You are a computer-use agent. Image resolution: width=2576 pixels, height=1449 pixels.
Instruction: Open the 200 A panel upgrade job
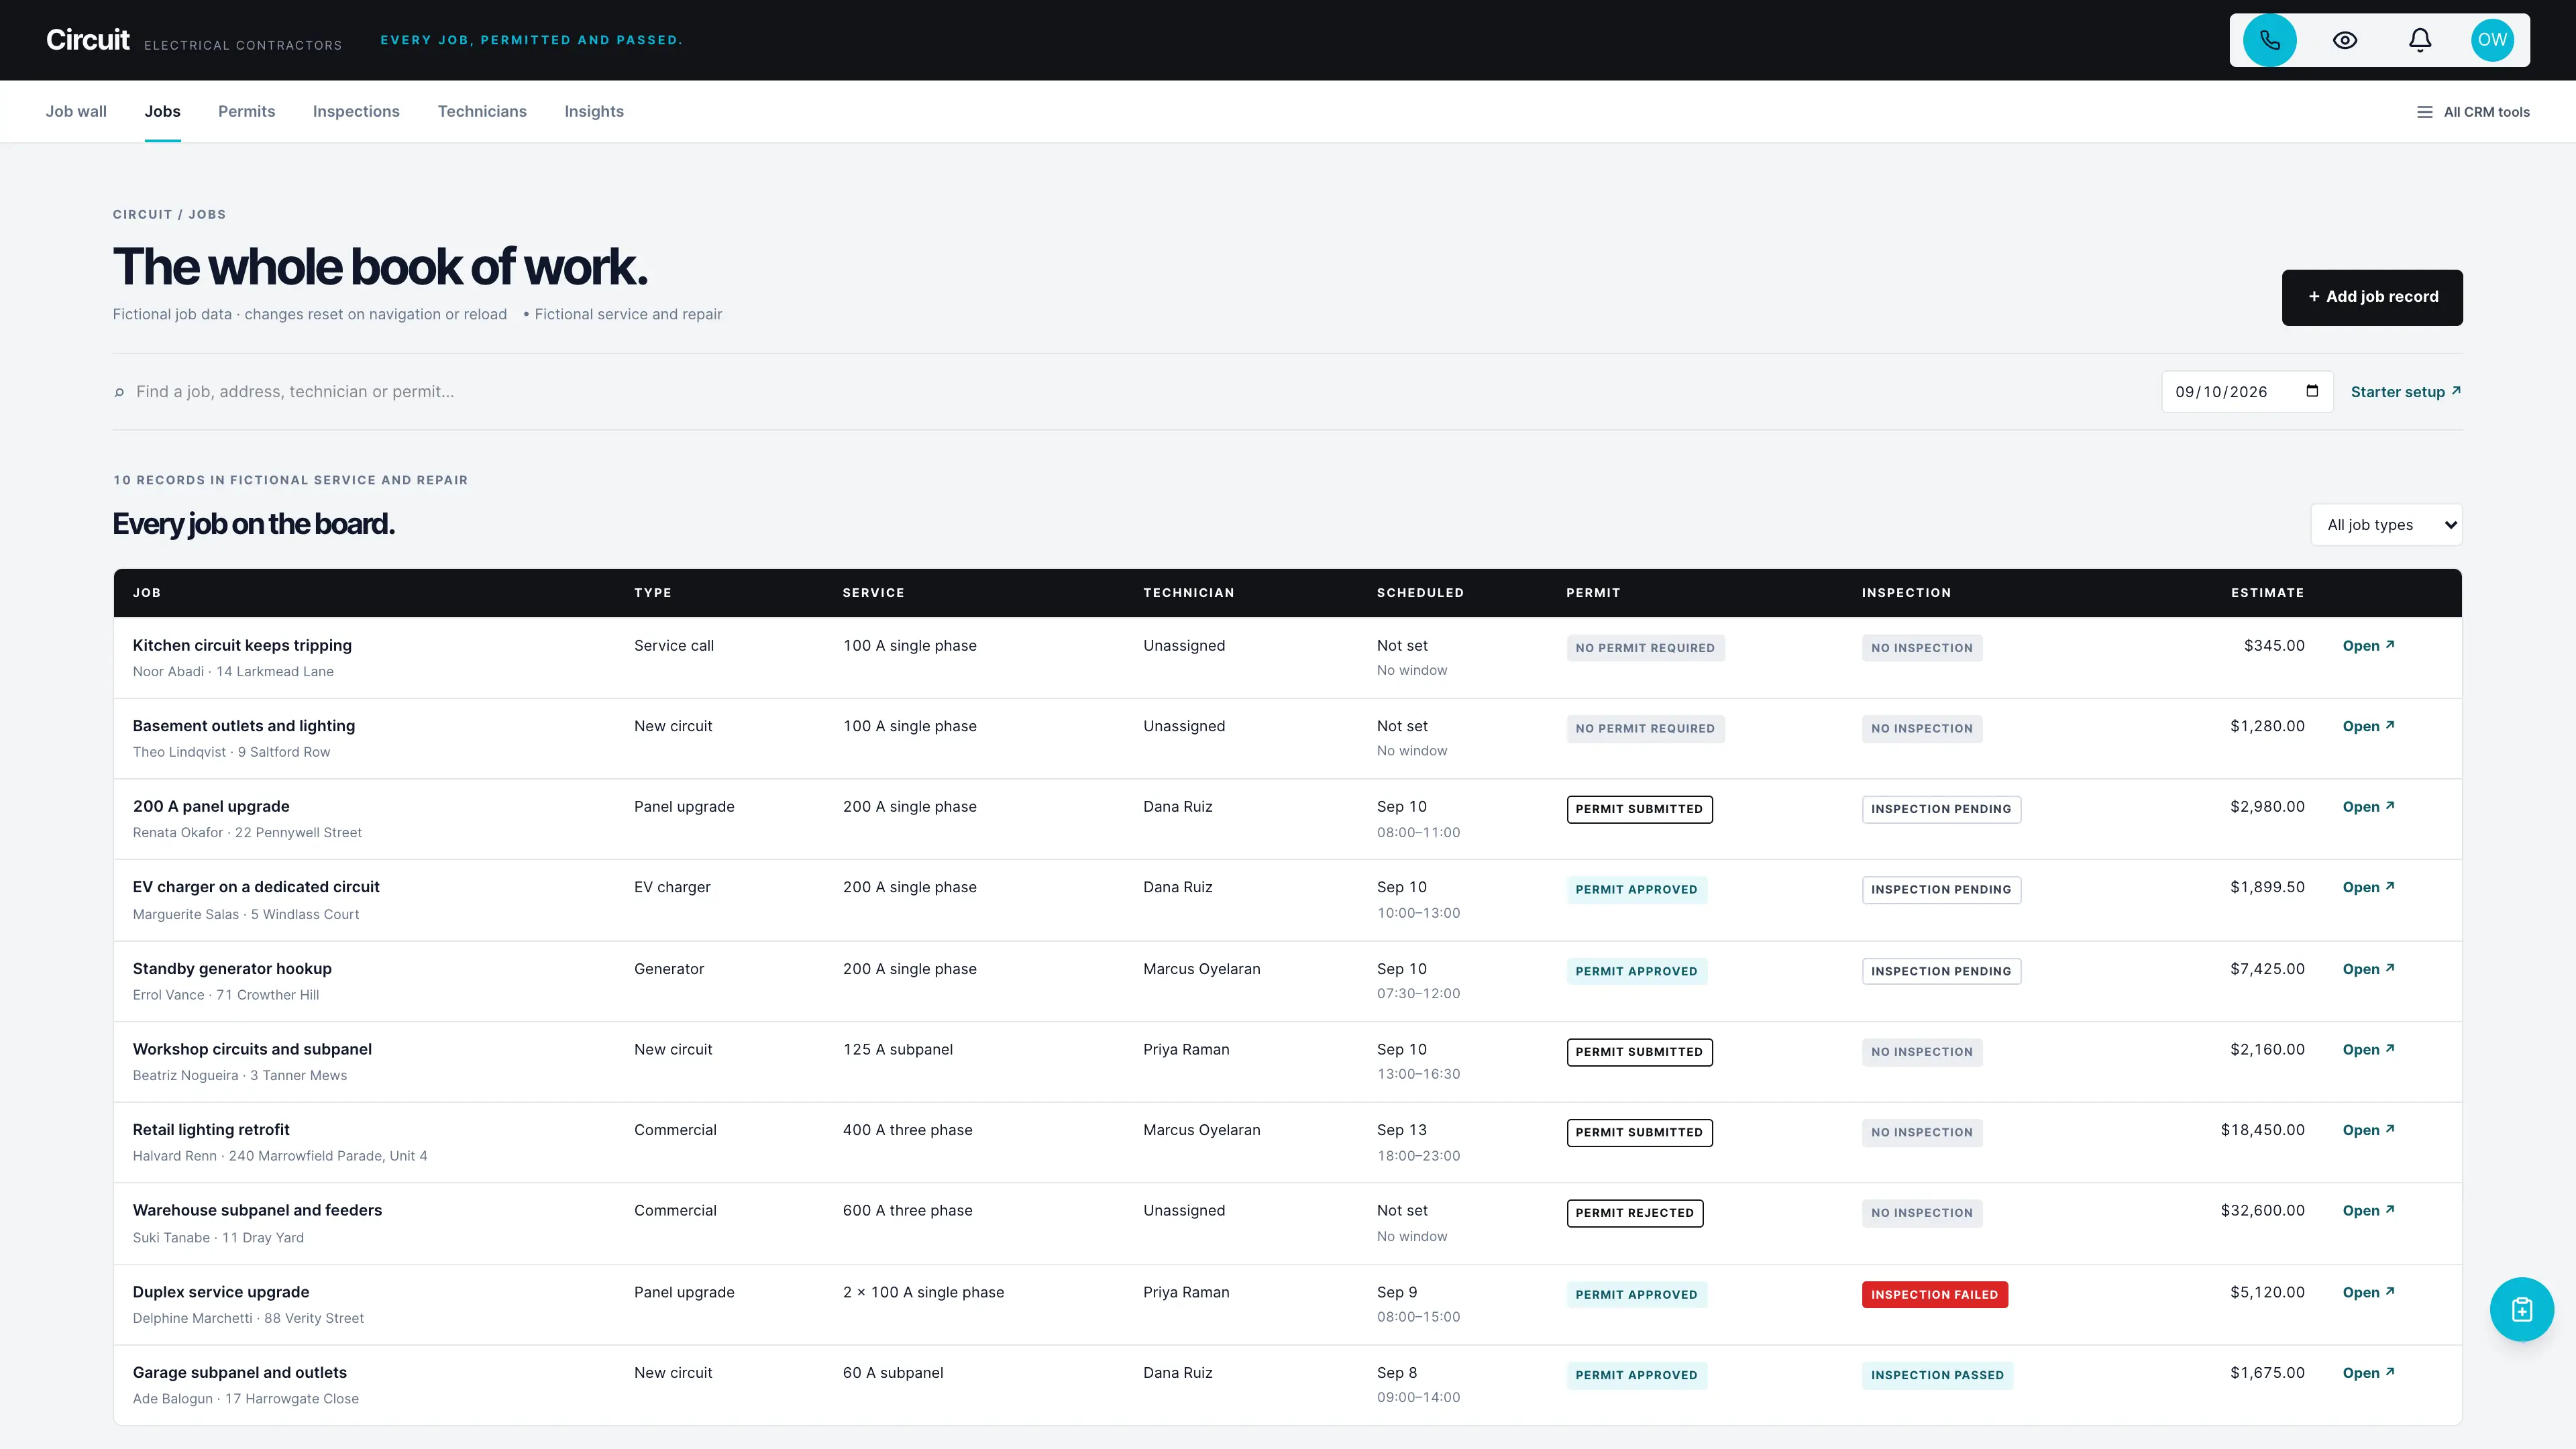[2368, 807]
